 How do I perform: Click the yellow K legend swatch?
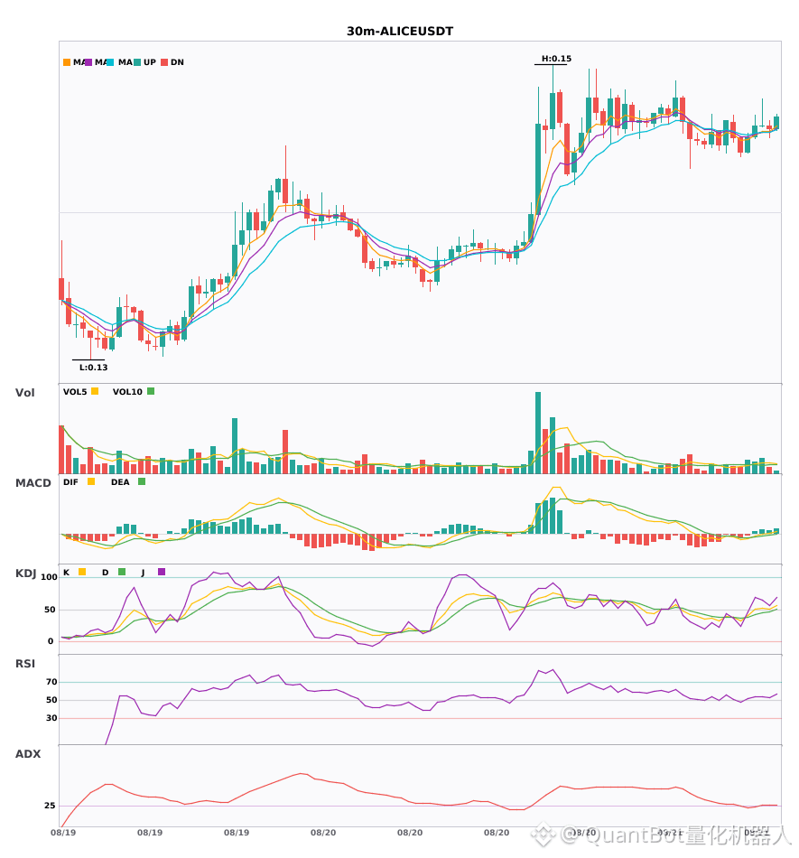pos(82,572)
